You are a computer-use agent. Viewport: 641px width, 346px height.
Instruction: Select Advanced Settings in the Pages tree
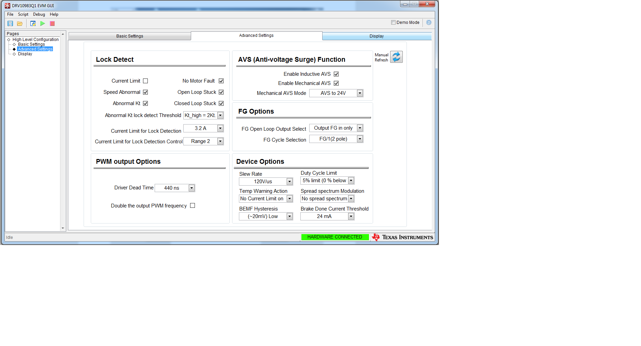tap(35, 49)
